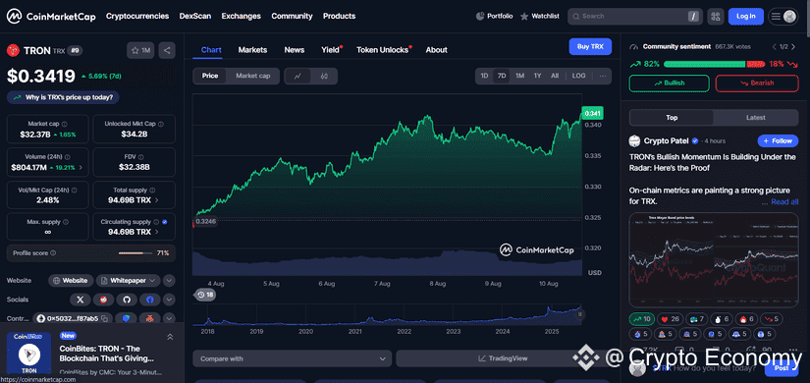810x383 pixels.
Task: Add TRON to watchlist with star 1M button
Action: click(x=140, y=50)
